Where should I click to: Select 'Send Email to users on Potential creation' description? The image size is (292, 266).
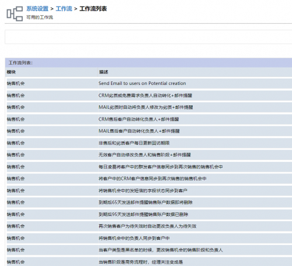[x=142, y=83]
